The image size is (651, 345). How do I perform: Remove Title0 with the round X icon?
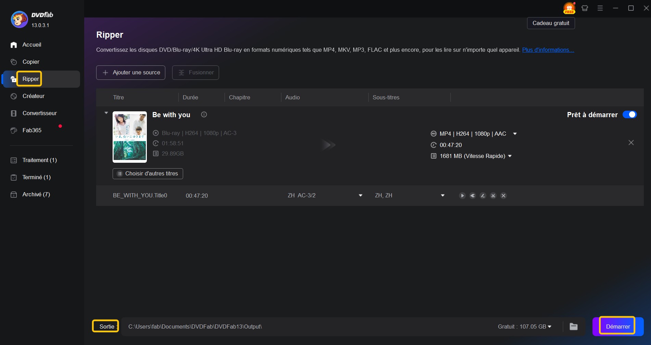point(503,196)
